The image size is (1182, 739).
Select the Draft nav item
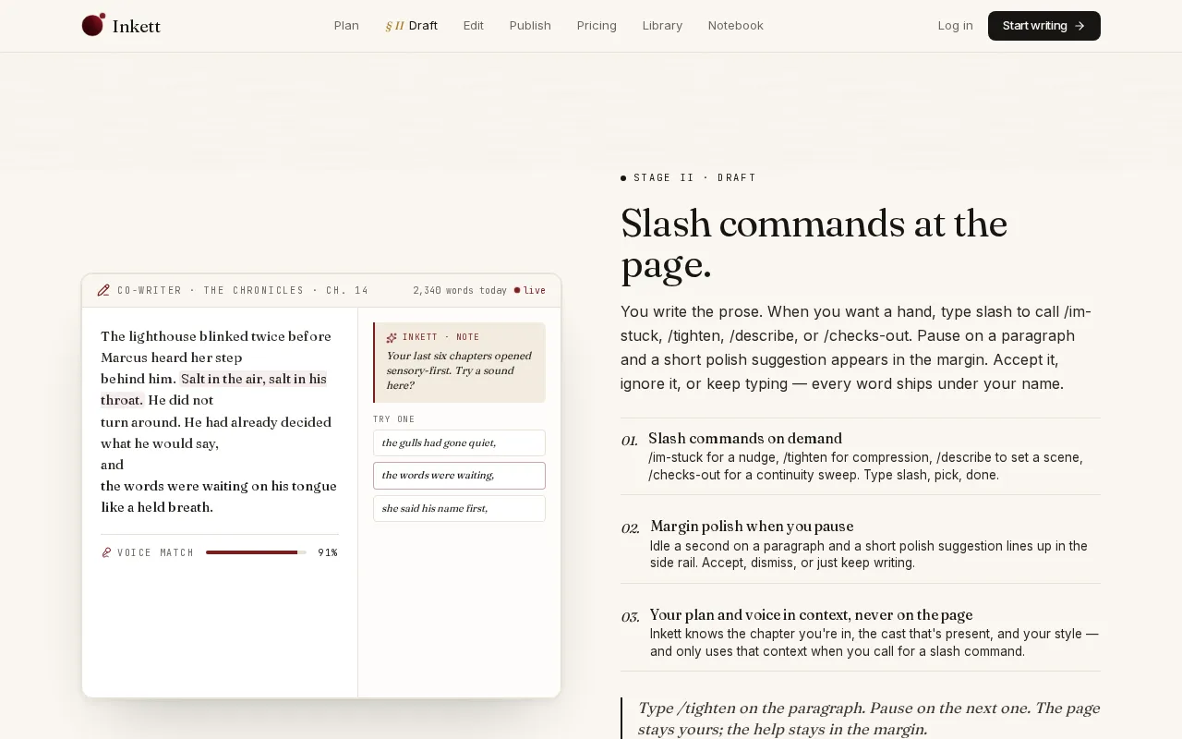tap(412, 26)
